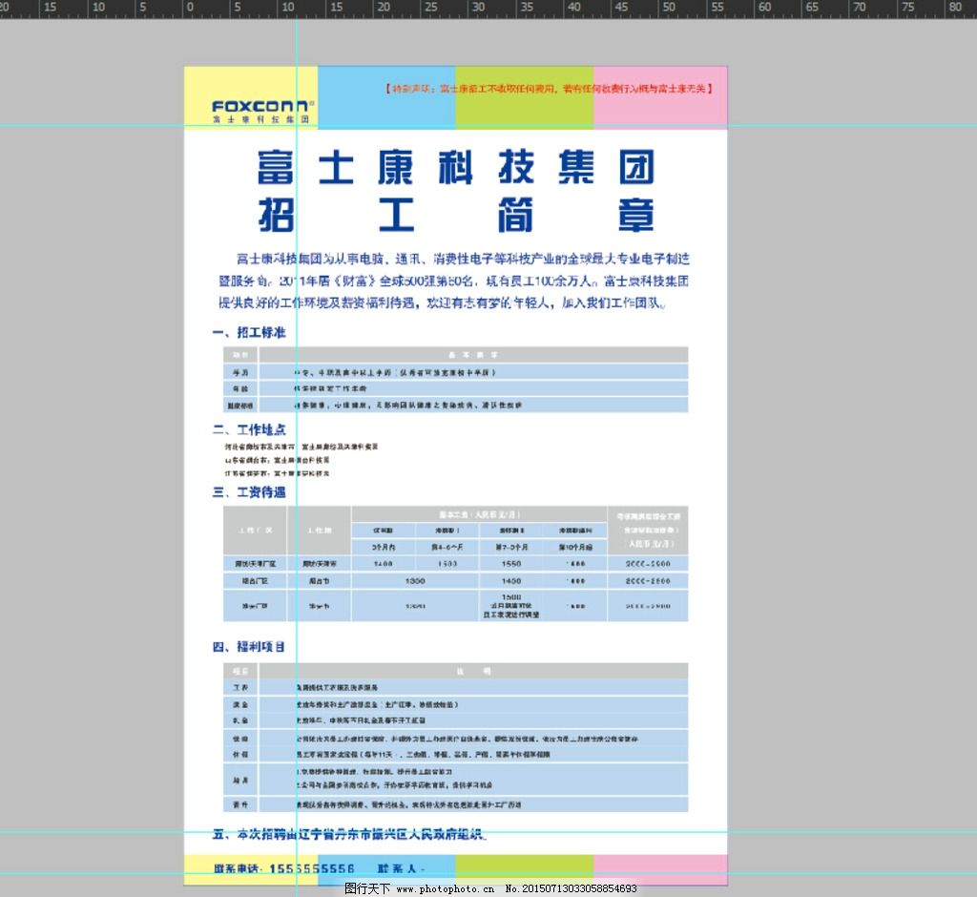Screen dimensions: 977x897
Task: Select the 一、招工标准 section heading
Action: (x=249, y=333)
